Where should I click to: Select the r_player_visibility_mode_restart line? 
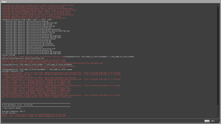38,15
